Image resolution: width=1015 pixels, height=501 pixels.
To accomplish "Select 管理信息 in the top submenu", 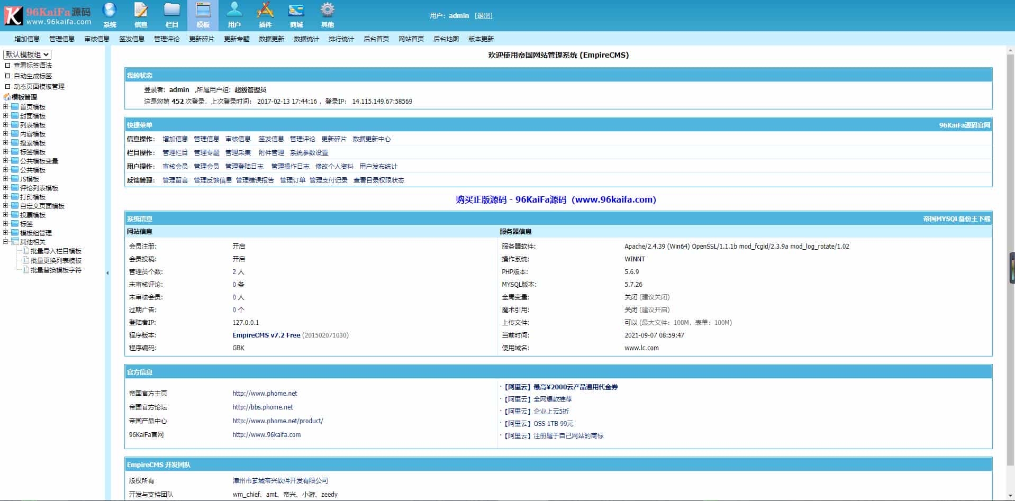I will 62,39.
